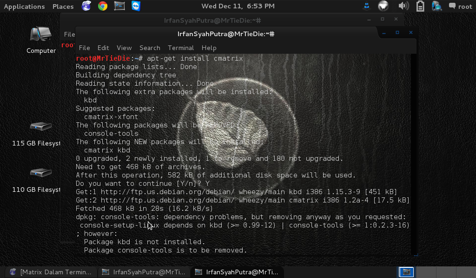Open the Applications menu
476x278 pixels.
pyautogui.click(x=24, y=6)
